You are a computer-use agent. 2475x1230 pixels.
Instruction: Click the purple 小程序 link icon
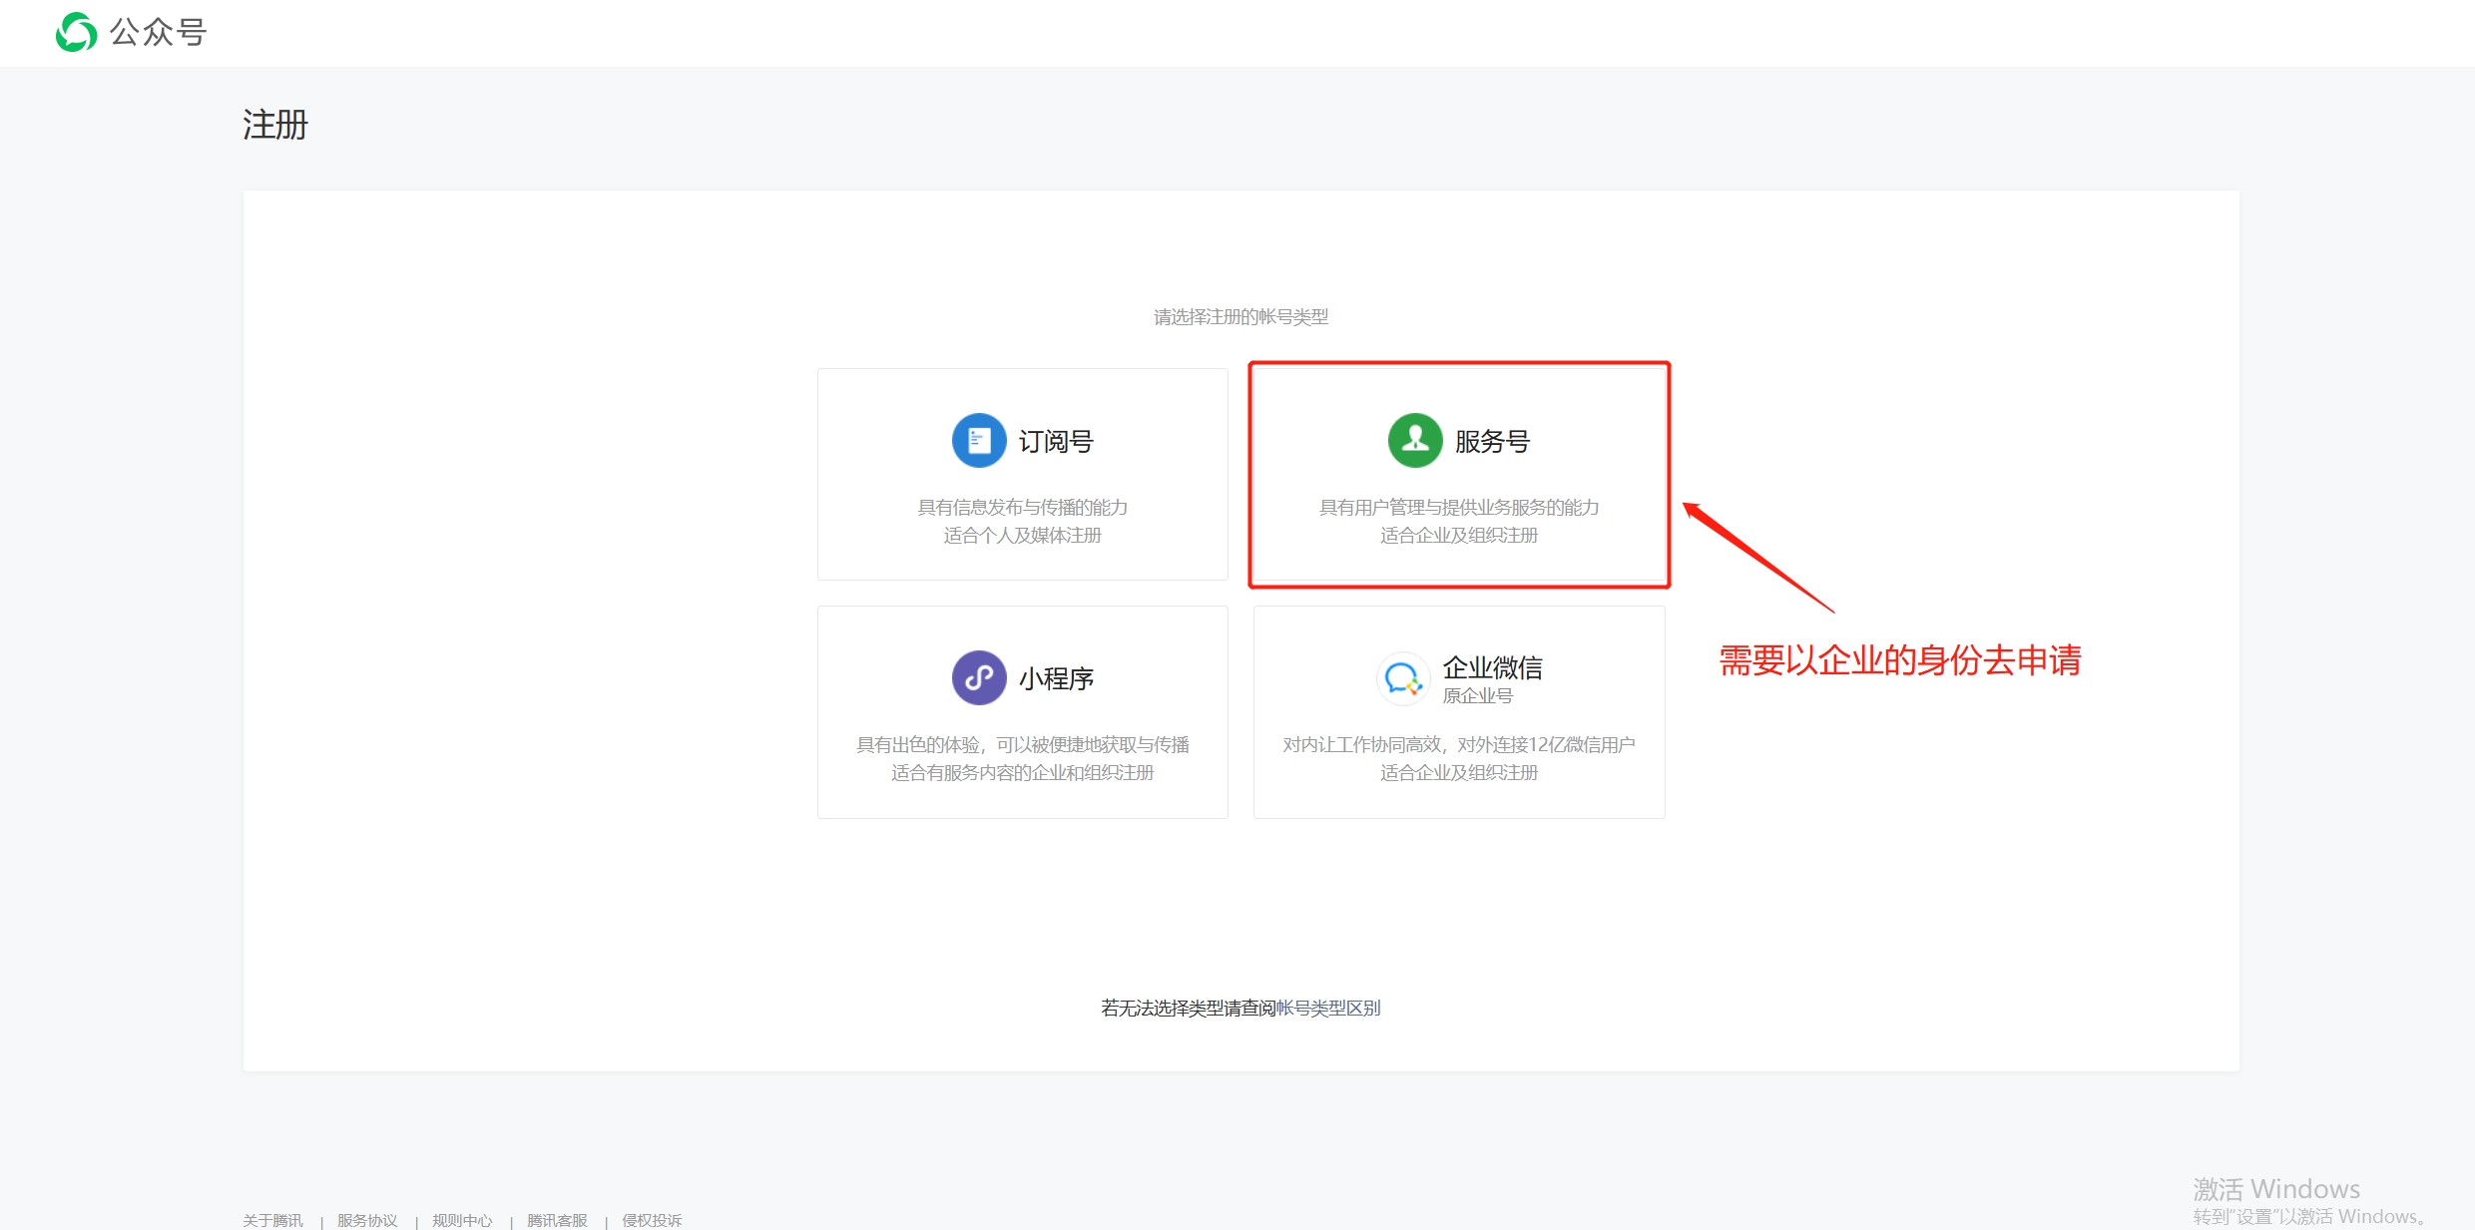(979, 677)
